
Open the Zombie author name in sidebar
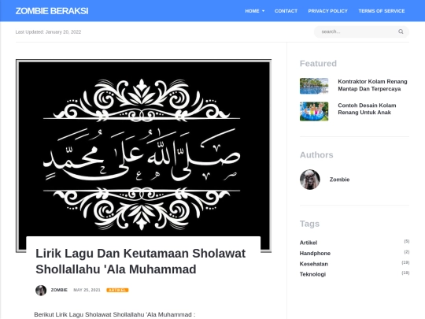339,180
